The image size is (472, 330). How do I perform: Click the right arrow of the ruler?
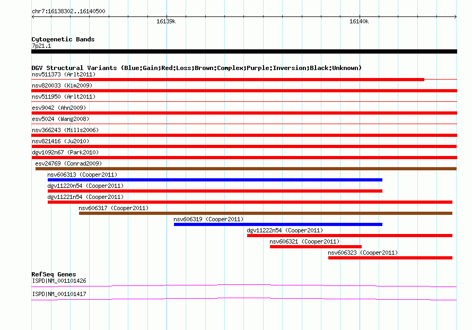[456, 16]
